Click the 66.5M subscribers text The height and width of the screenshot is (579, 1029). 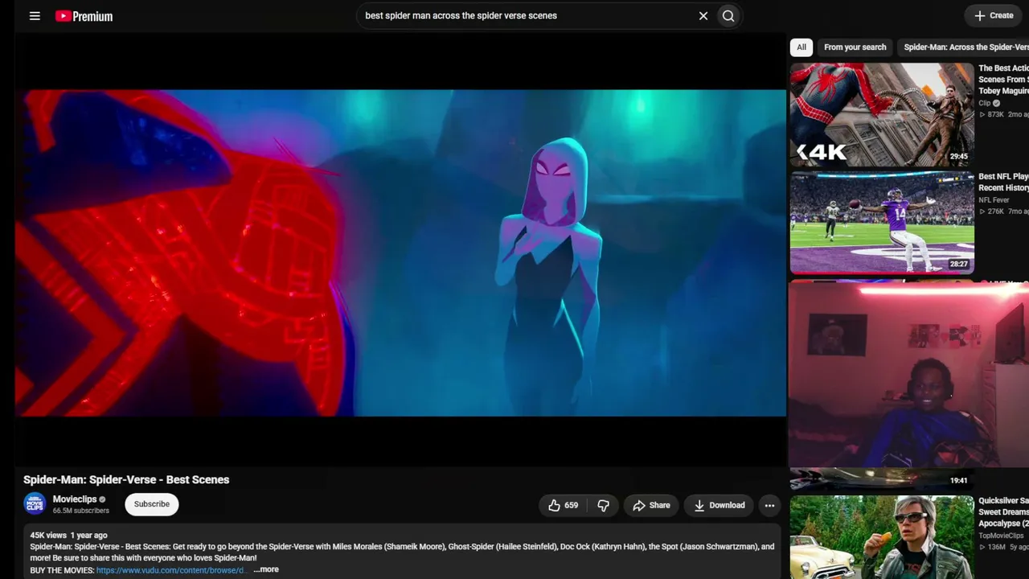81,511
